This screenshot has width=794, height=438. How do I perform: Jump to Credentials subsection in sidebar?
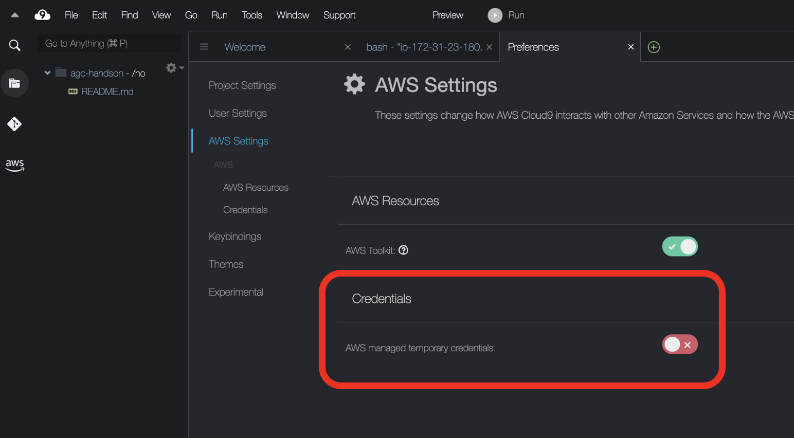click(x=245, y=210)
